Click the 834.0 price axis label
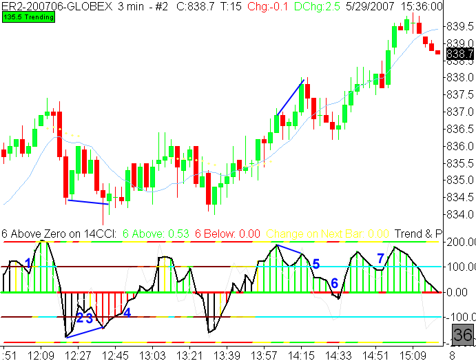Screen dimensions: 476x361 460,215
